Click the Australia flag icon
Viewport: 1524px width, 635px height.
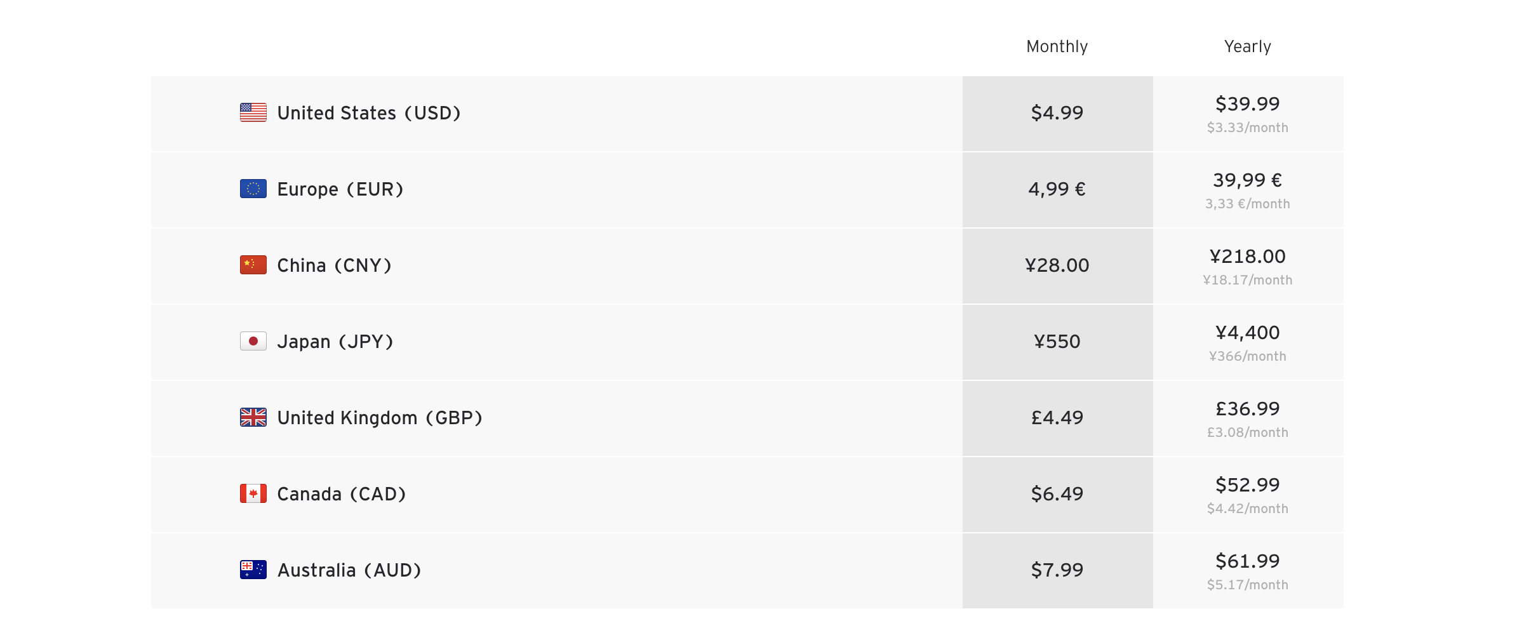[253, 570]
